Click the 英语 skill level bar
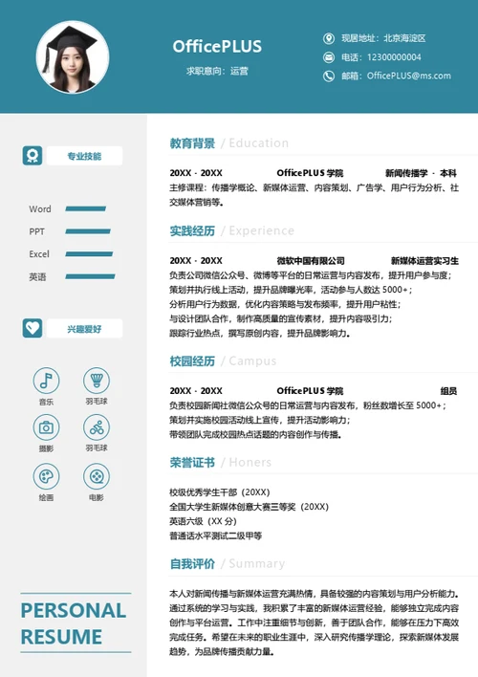The image size is (478, 677). [90, 276]
